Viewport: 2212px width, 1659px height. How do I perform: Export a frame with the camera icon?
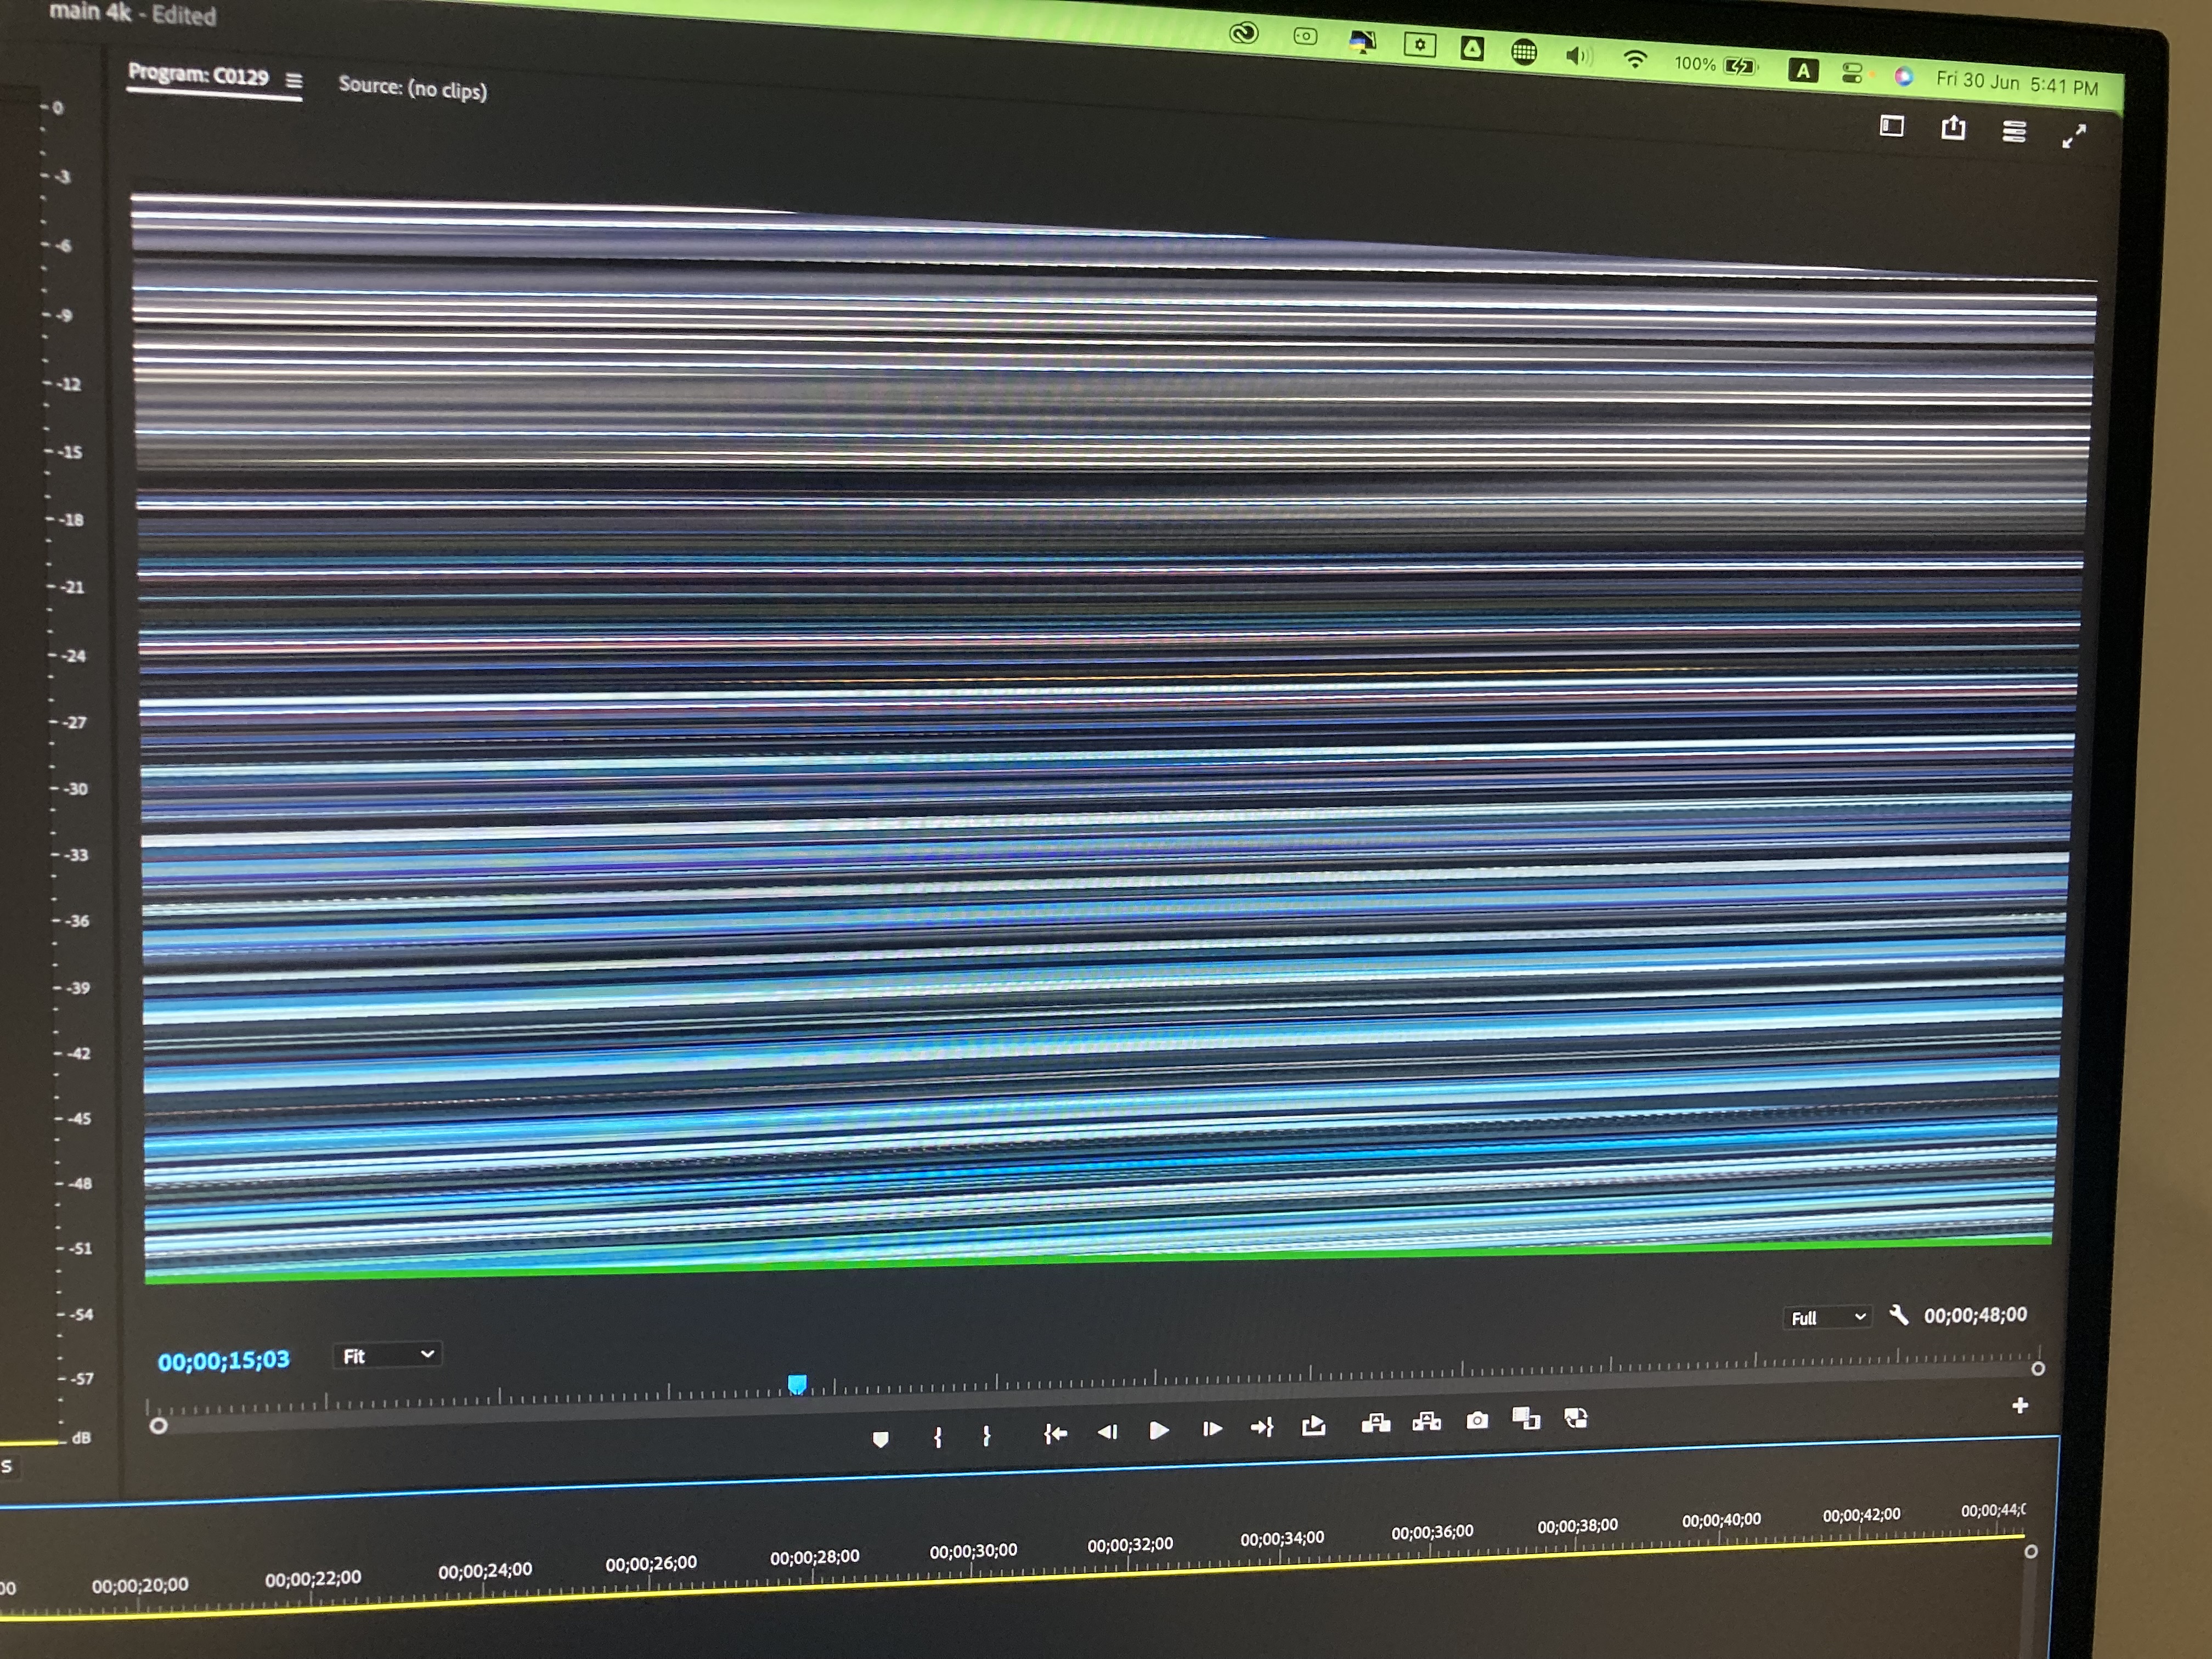point(1477,1420)
